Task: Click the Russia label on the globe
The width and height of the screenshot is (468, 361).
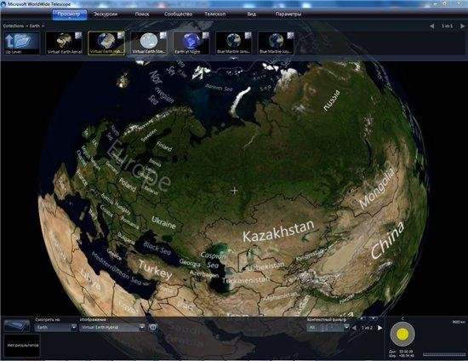Action: [x=331, y=100]
